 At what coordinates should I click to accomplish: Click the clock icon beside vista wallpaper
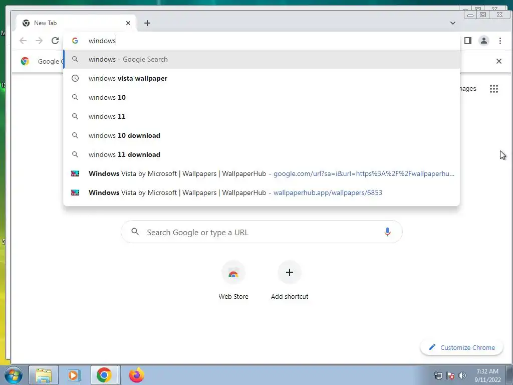pyautogui.click(x=75, y=78)
